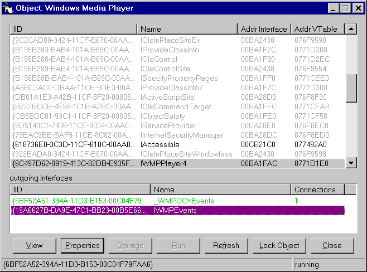Select the IOleControl row
367x272 pixels.
click(x=178, y=59)
